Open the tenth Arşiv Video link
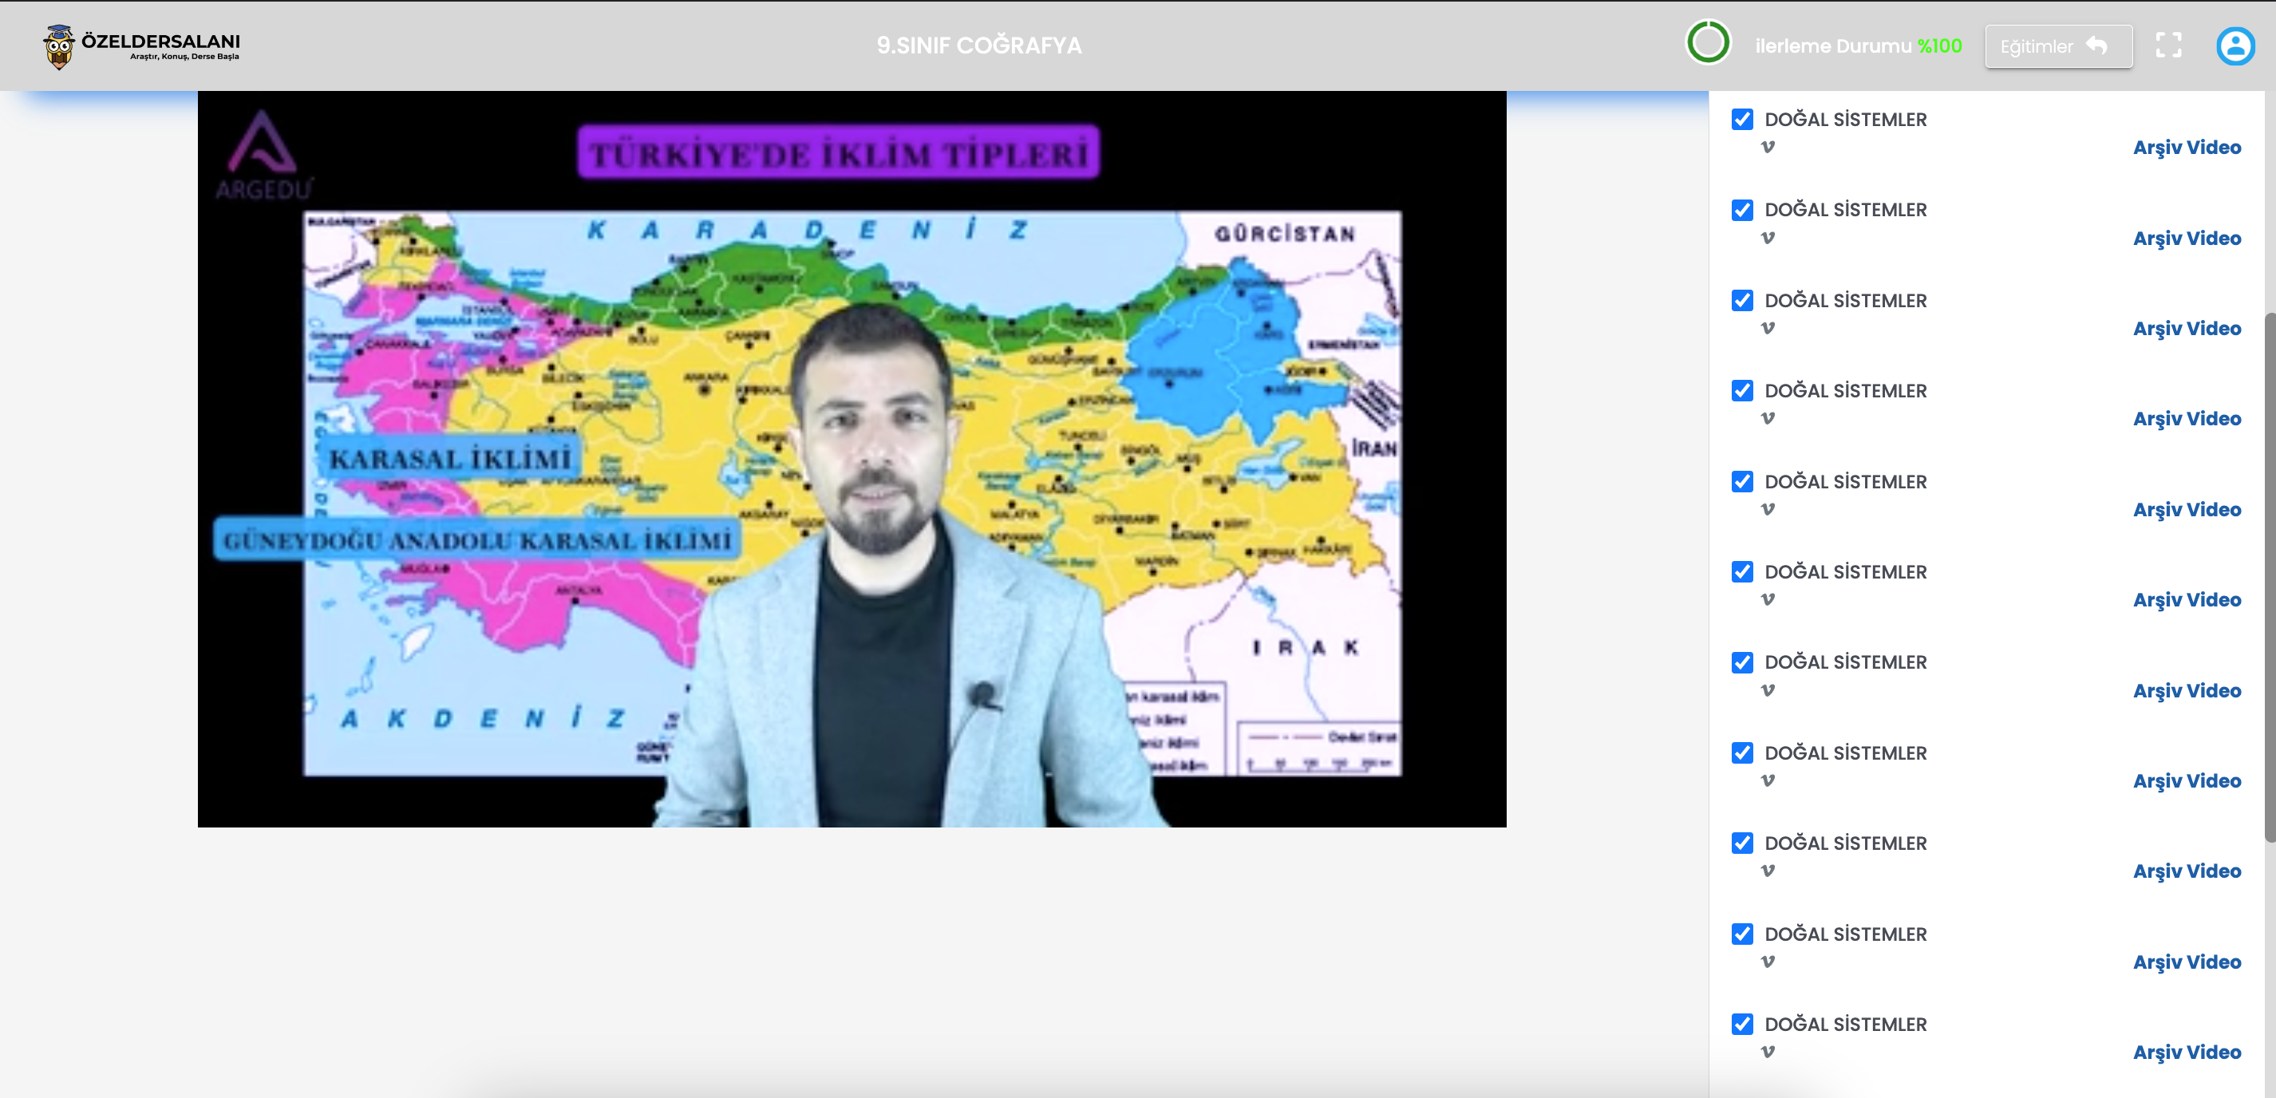The width and height of the screenshot is (2276, 1098). pos(2186,961)
